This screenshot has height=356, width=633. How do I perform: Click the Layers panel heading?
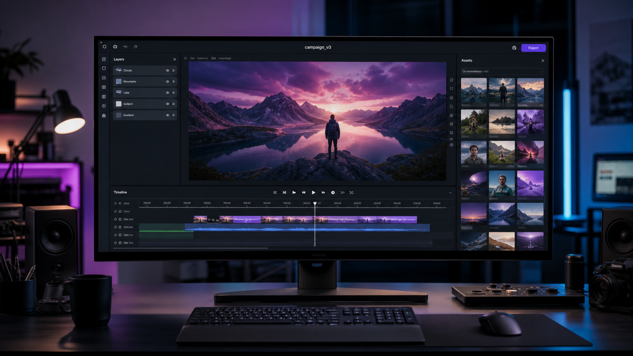tap(119, 60)
